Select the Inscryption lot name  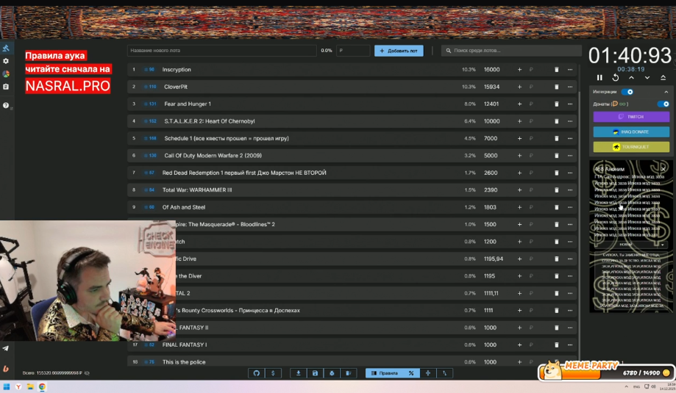coord(177,69)
